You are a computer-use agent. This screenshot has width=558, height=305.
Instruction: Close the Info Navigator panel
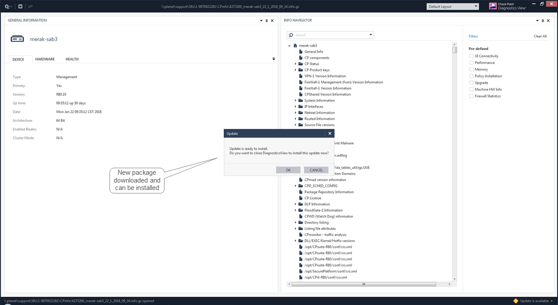pos(548,20)
